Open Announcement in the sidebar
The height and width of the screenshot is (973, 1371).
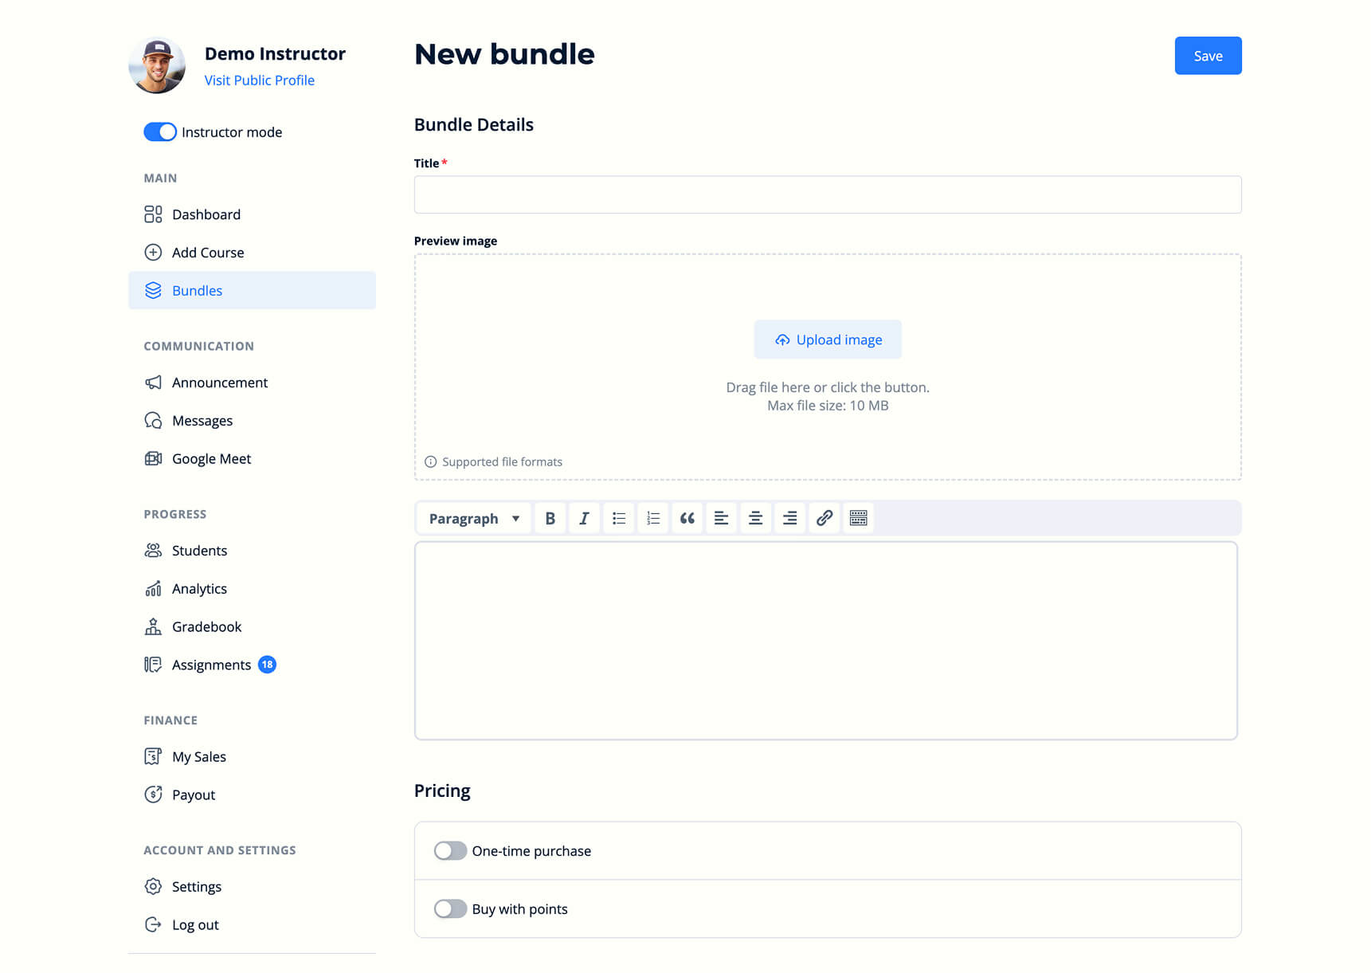[252, 383]
